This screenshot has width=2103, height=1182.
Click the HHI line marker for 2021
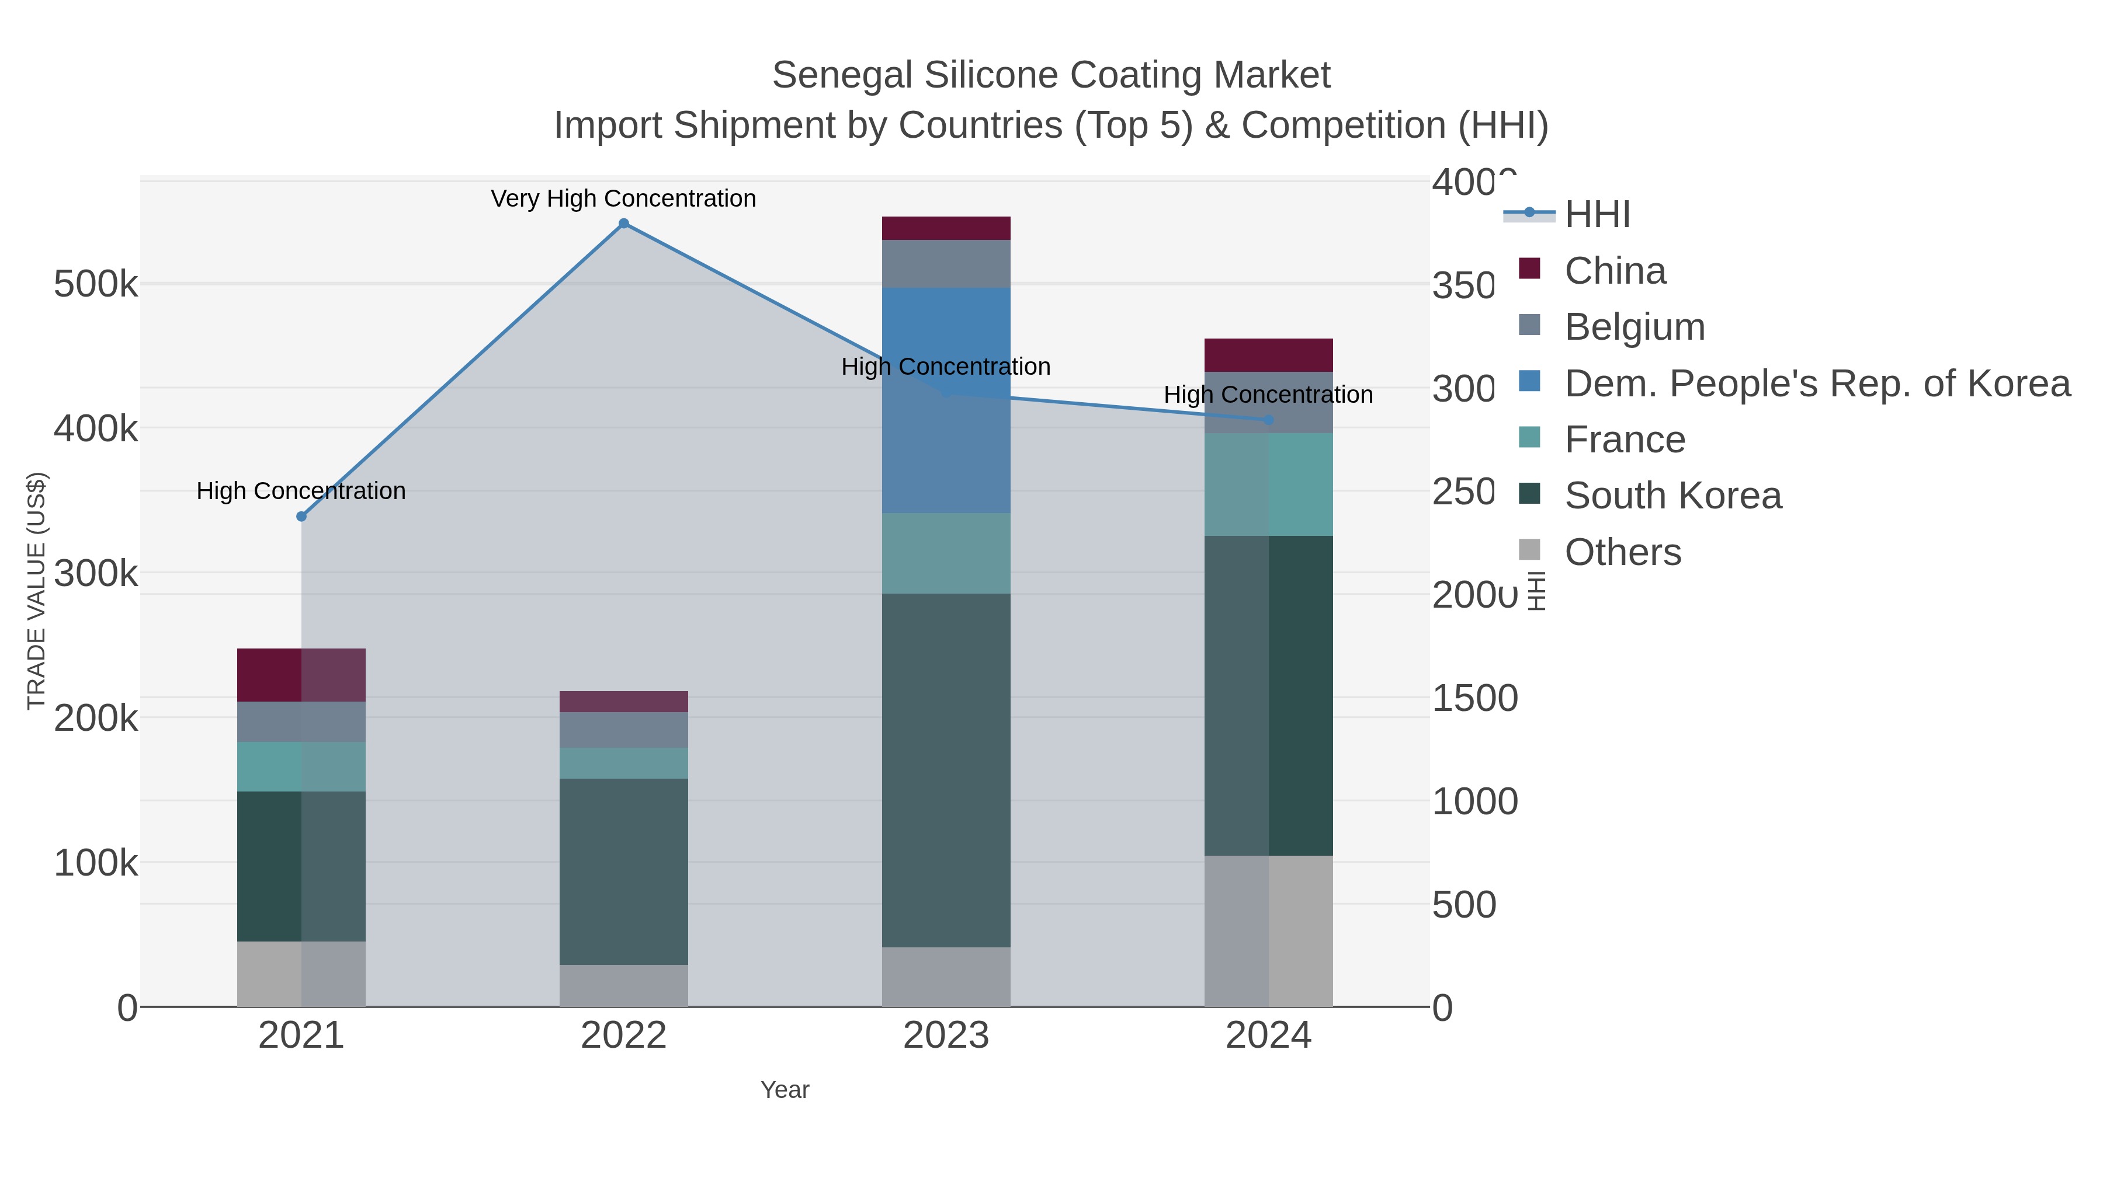point(301,517)
